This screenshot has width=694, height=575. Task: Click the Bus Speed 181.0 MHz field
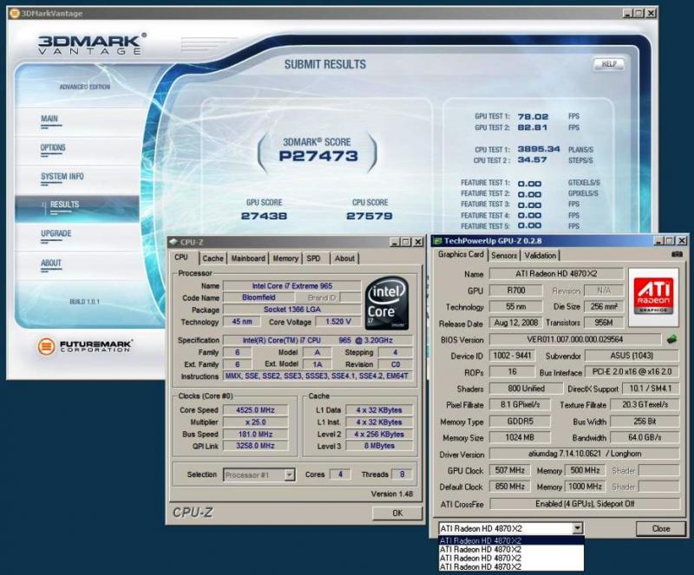click(x=255, y=434)
